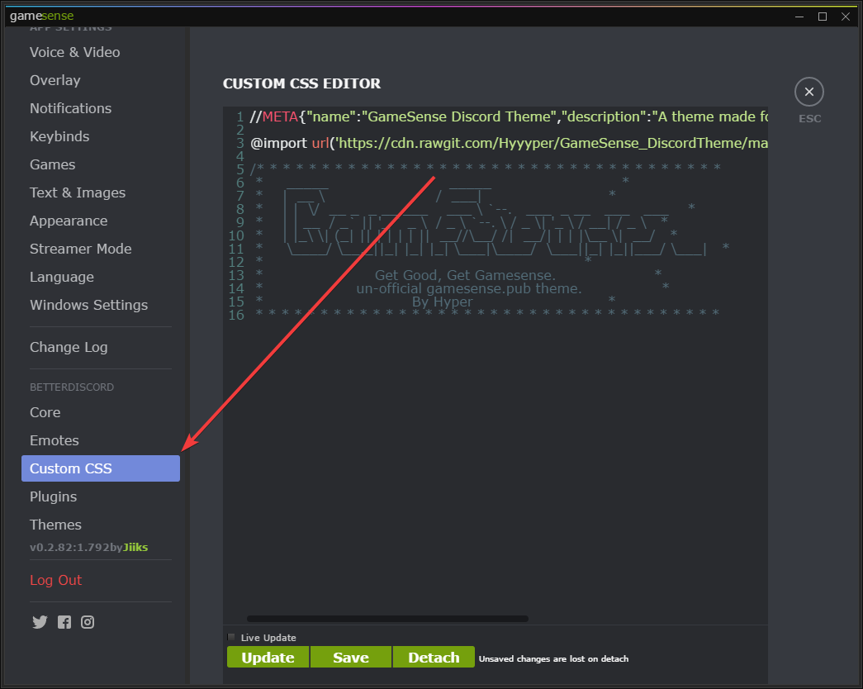Viewport: 863px width, 689px height.
Task: Select Keybinds in the sidebar
Action: tap(59, 136)
